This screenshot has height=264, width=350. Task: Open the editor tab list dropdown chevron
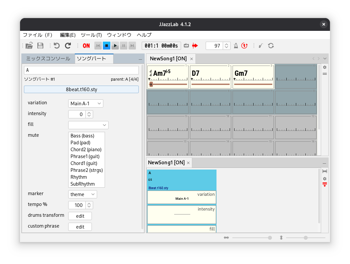(x=325, y=59)
